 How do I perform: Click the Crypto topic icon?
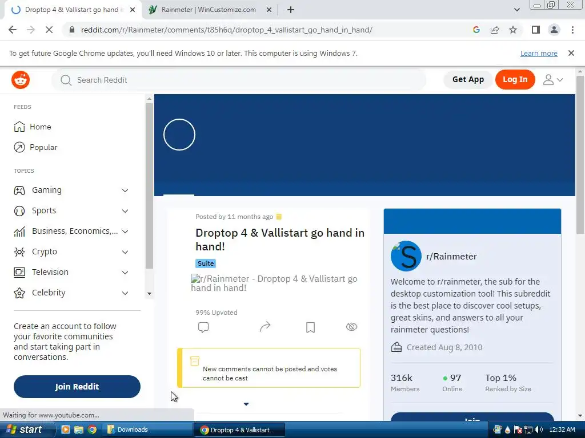point(19,252)
